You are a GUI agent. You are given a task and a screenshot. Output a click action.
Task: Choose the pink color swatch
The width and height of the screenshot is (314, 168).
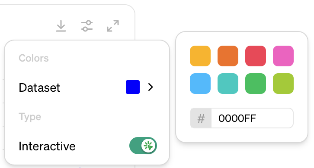point(283,56)
